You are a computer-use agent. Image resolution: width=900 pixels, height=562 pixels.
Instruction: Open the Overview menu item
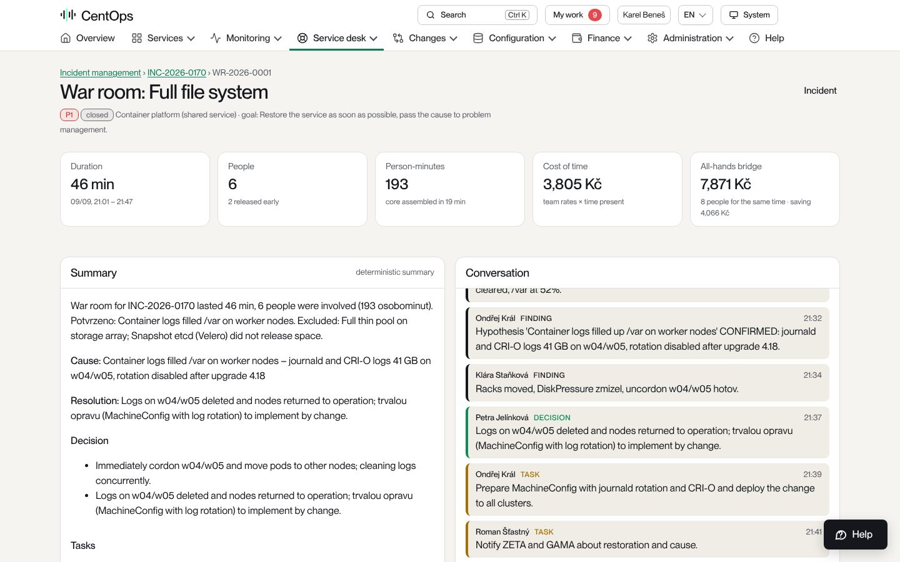(x=88, y=38)
